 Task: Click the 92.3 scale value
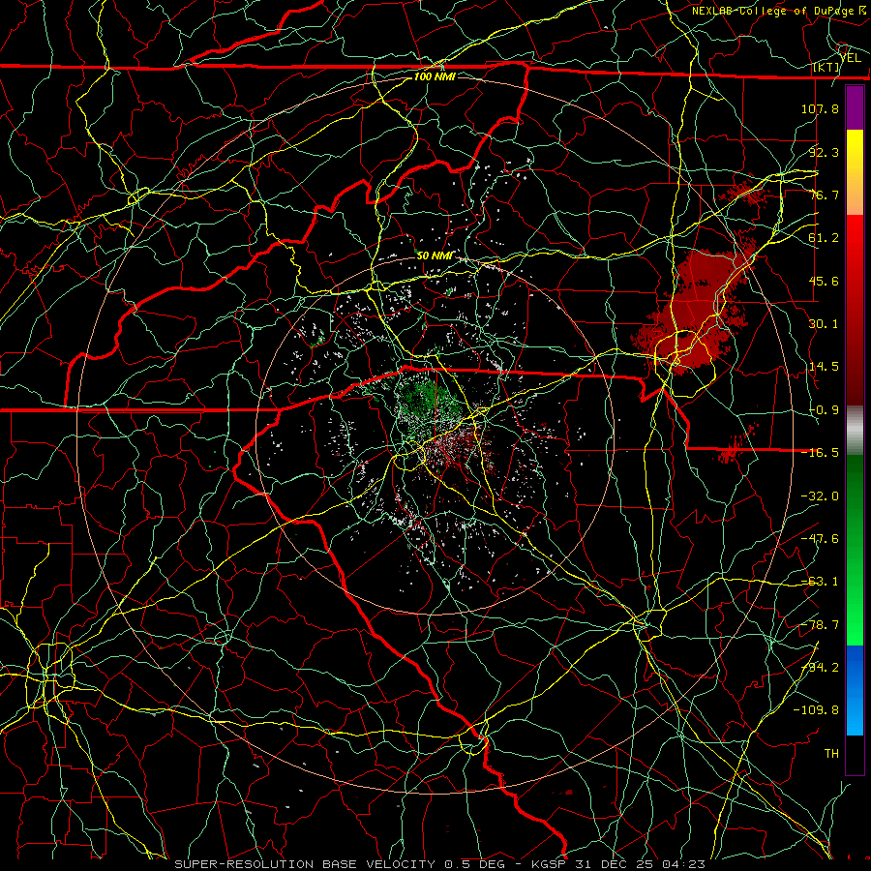tap(824, 152)
